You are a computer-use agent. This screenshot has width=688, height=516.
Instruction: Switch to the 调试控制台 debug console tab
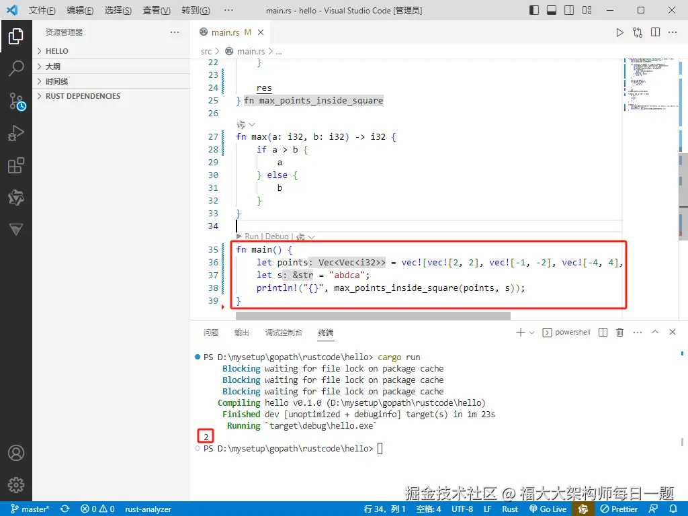point(284,333)
